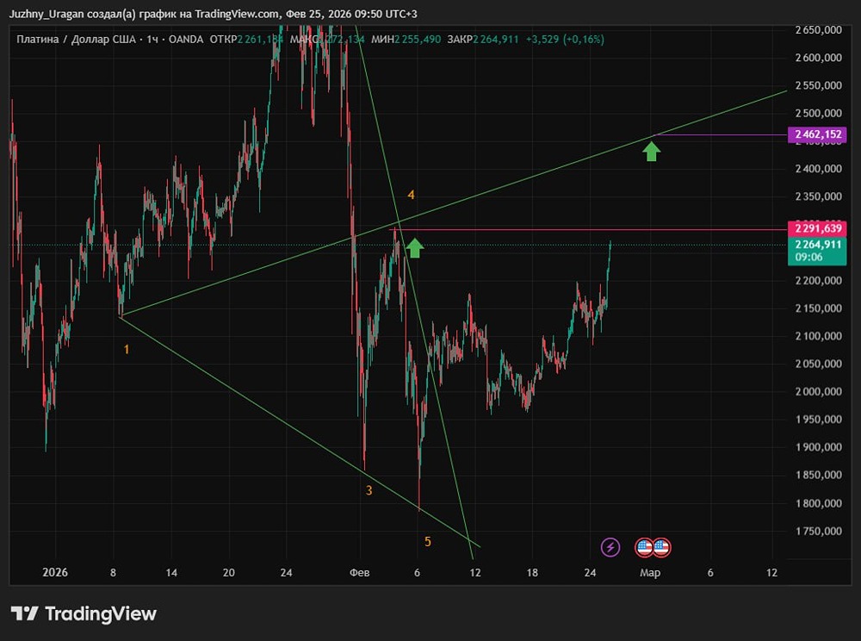Click the purple lightning bolt event icon
861x641 pixels.
pos(610,547)
